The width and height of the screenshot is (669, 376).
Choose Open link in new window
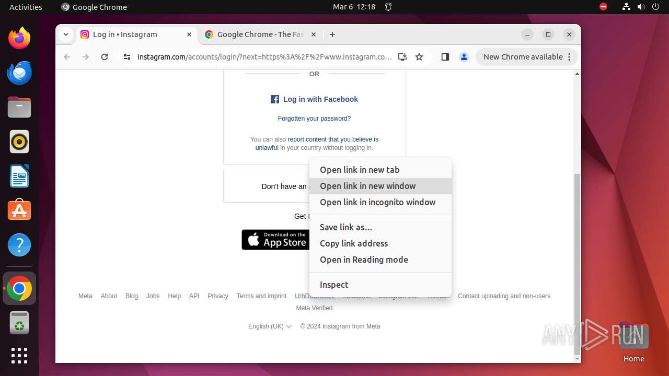[380, 186]
